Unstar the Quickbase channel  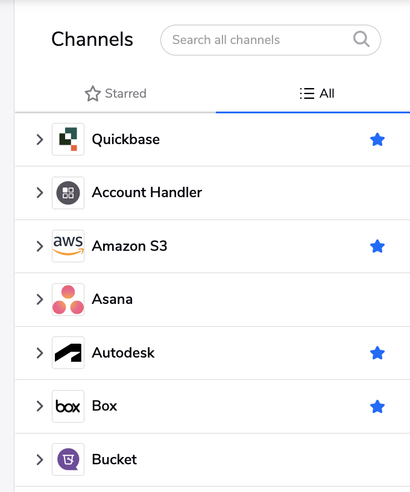click(x=377, y=140)
